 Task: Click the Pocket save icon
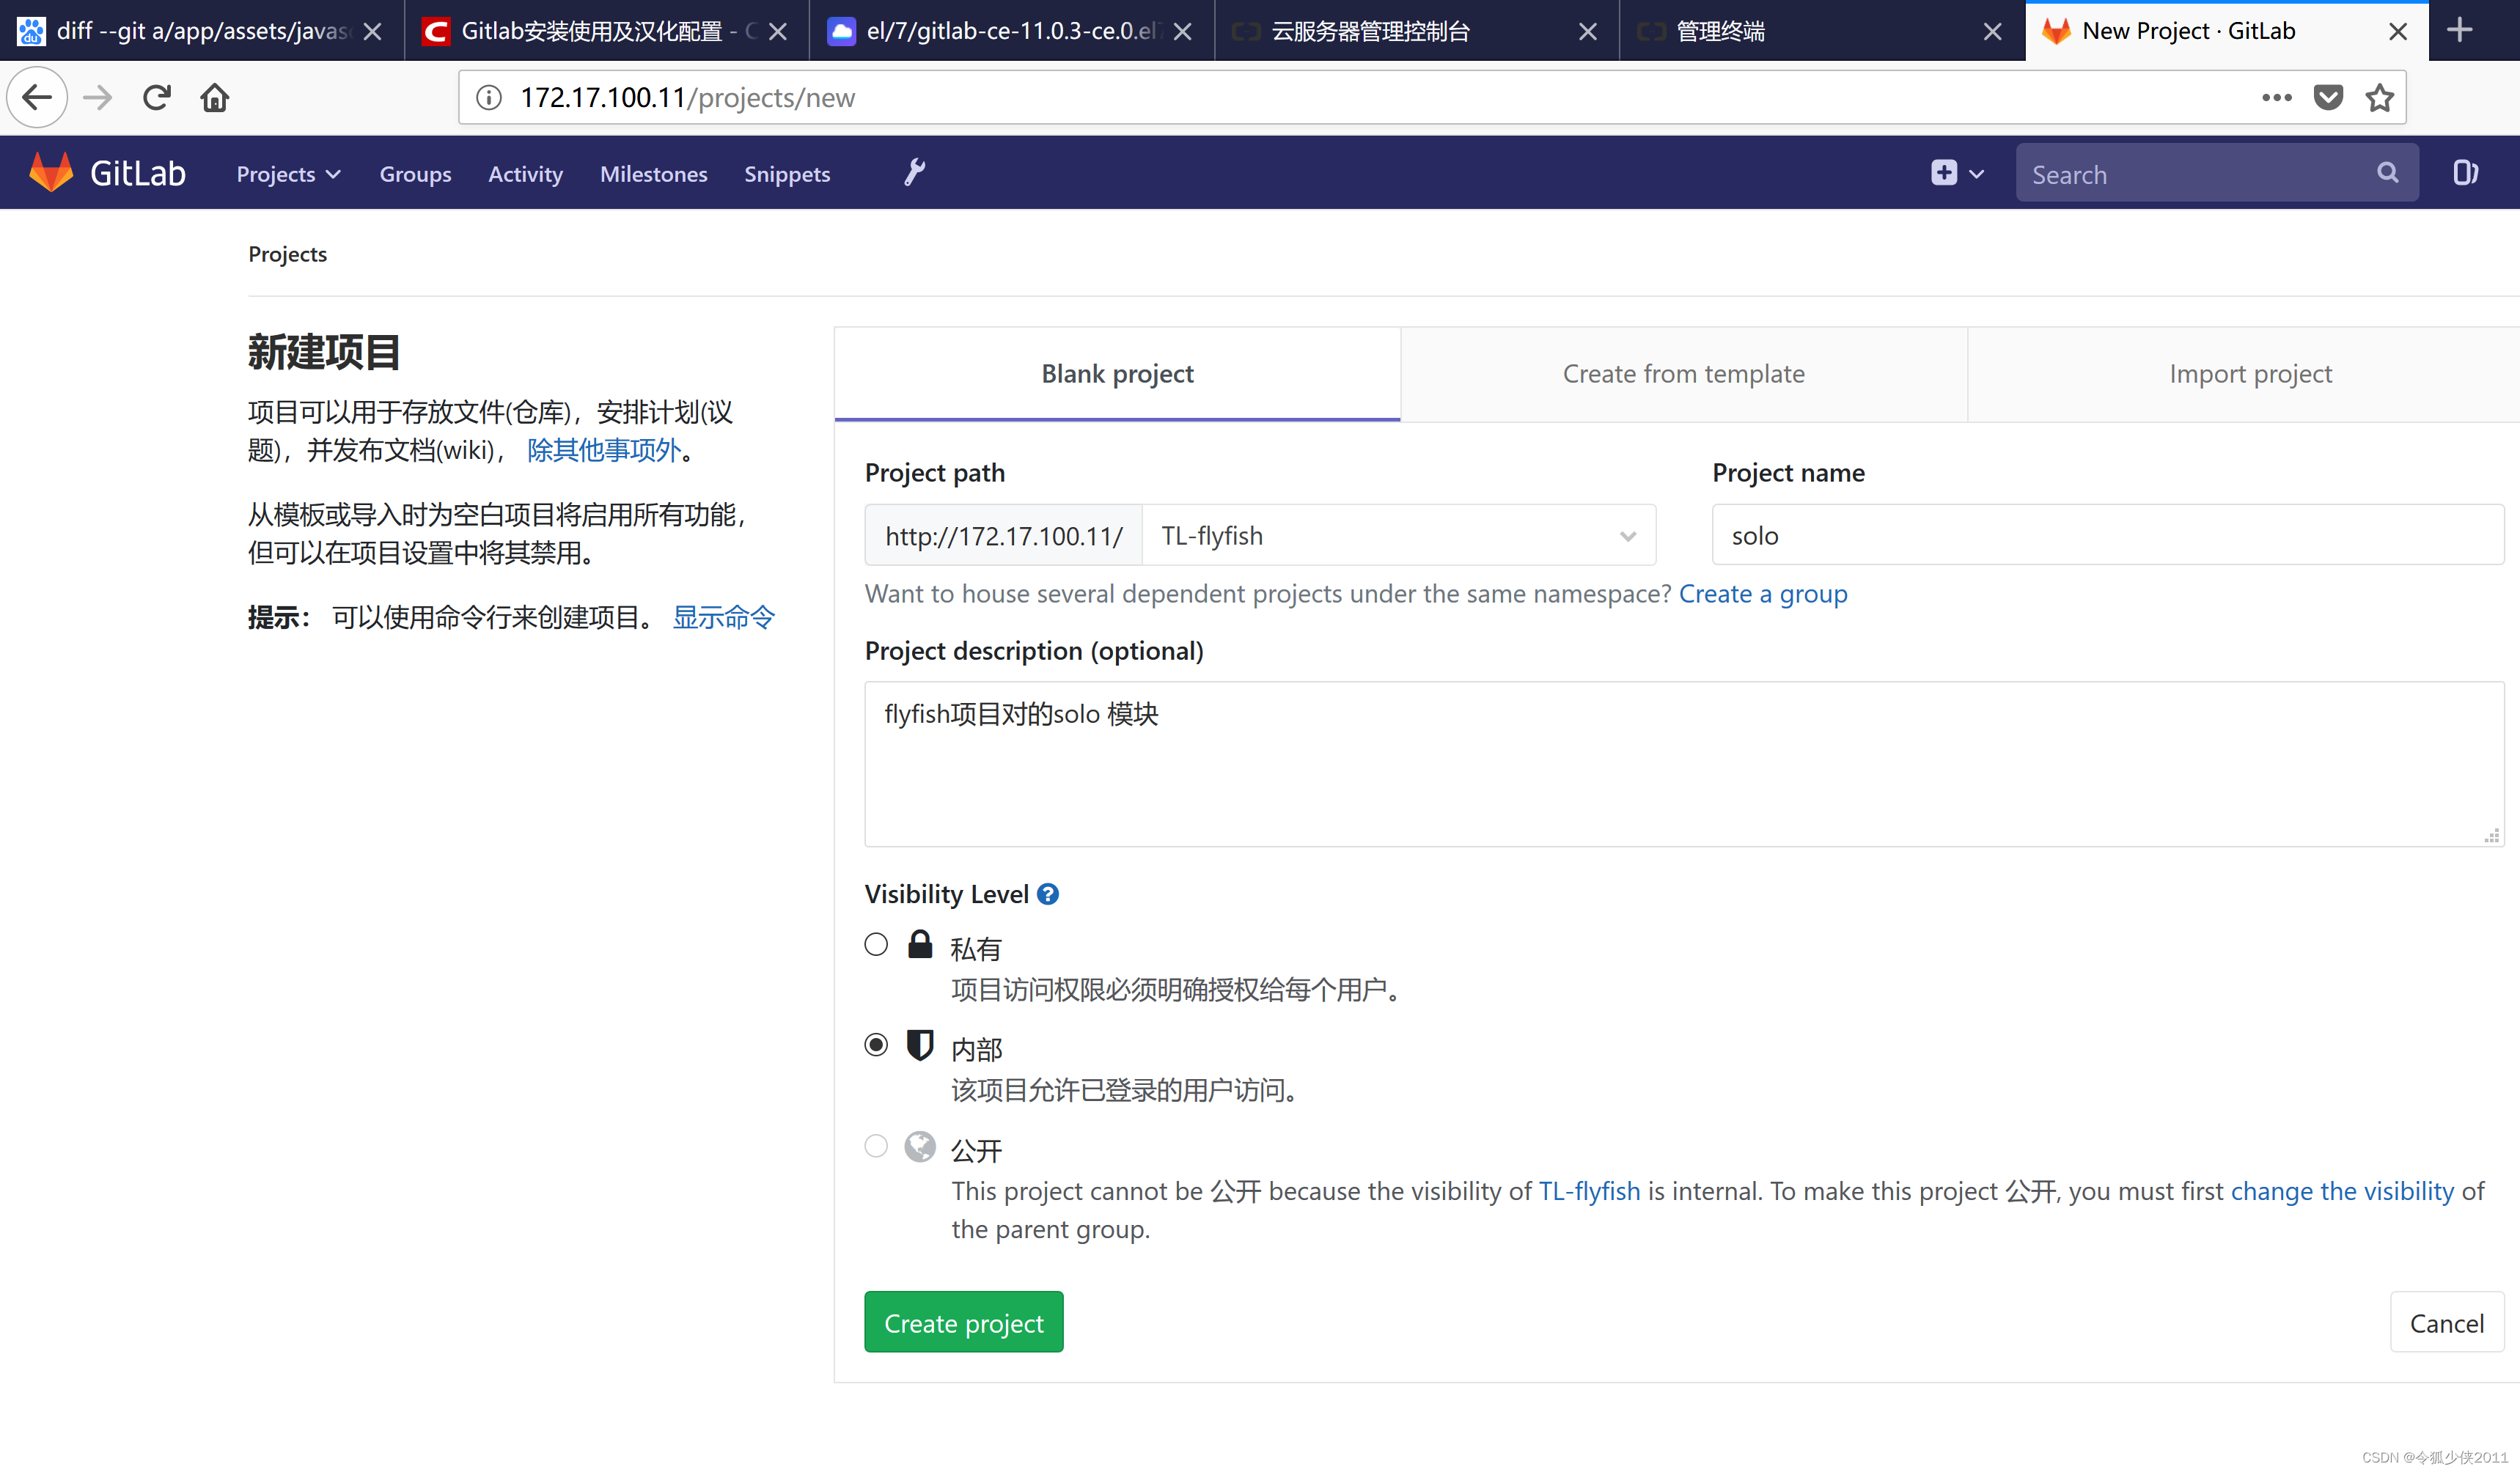coord(2328,98)
